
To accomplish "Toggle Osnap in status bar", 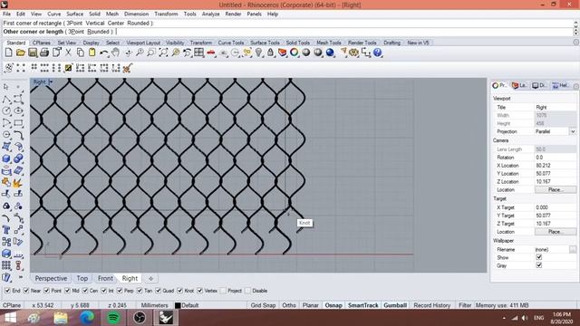I will coord(333,305).
